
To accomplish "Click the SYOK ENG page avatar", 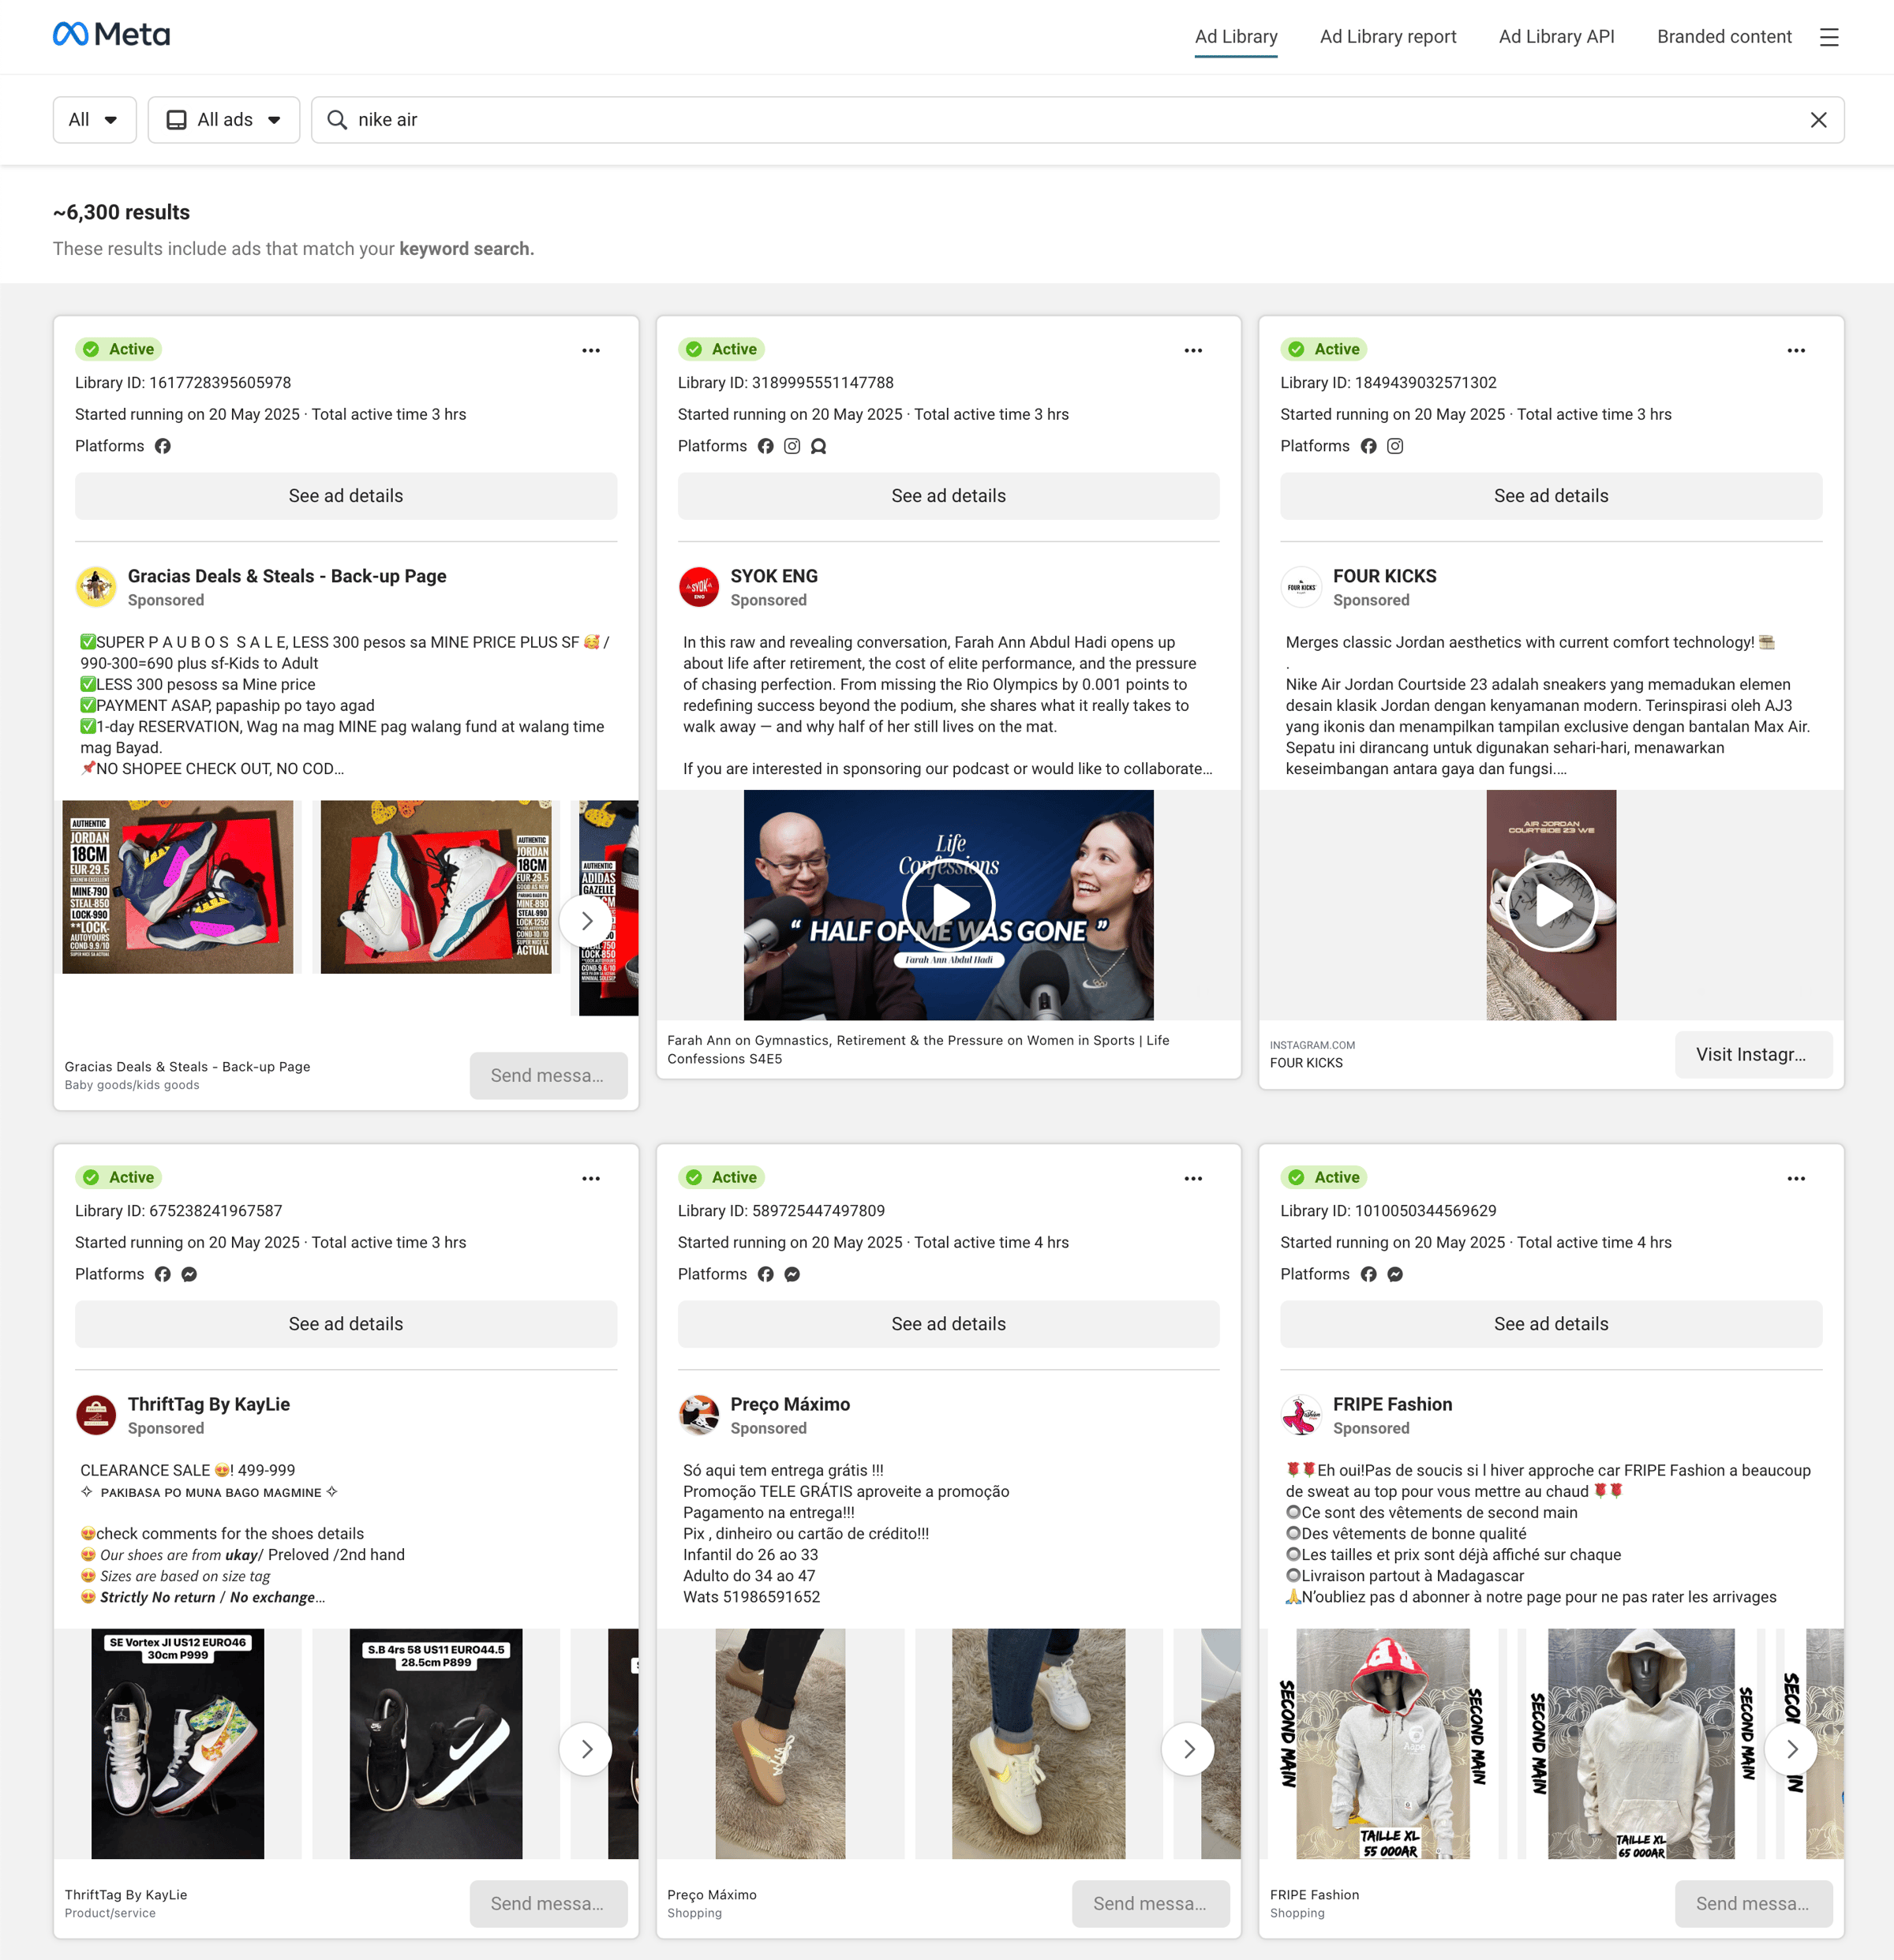I will click(698, 587).
